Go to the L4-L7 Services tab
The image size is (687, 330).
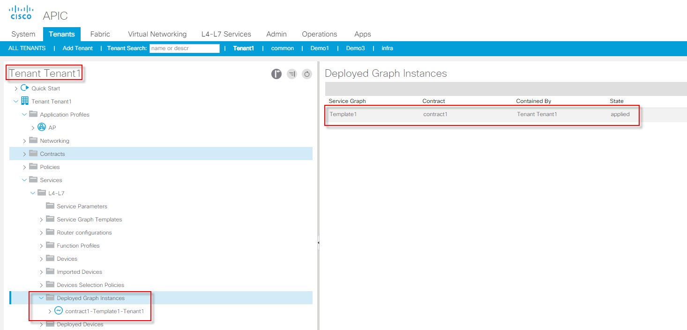226,34
